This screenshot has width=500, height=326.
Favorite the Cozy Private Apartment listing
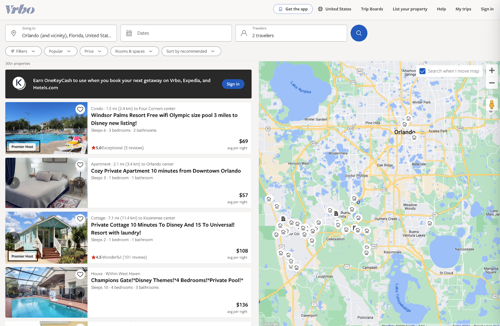tap(80, 165)
